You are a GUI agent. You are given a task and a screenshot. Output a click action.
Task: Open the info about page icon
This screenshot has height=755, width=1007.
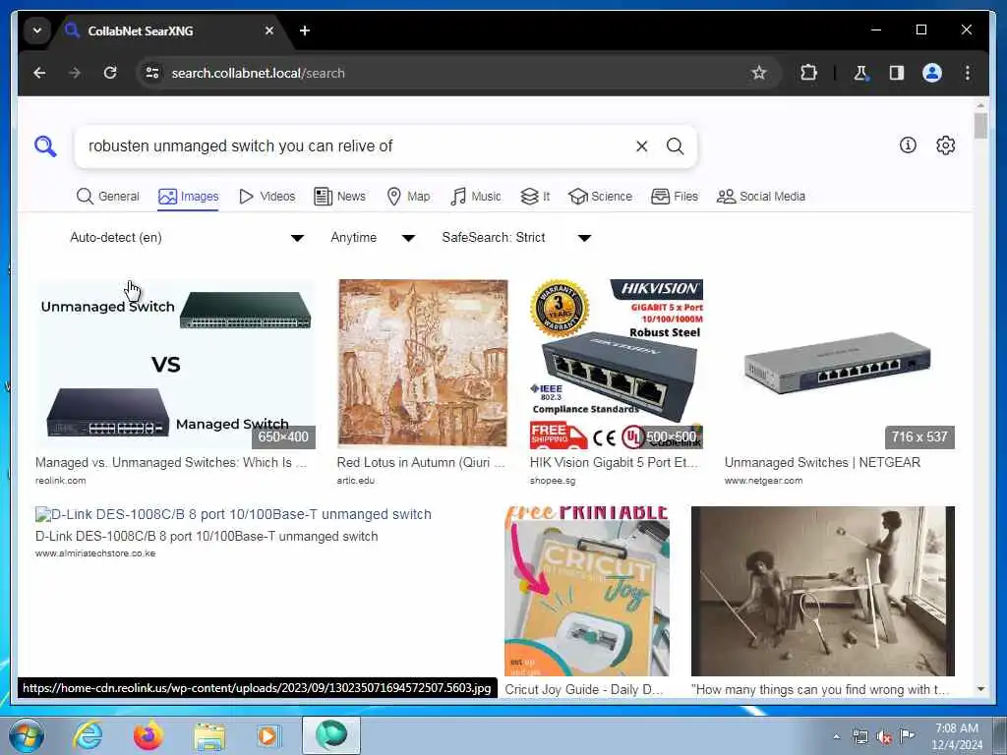908,145
